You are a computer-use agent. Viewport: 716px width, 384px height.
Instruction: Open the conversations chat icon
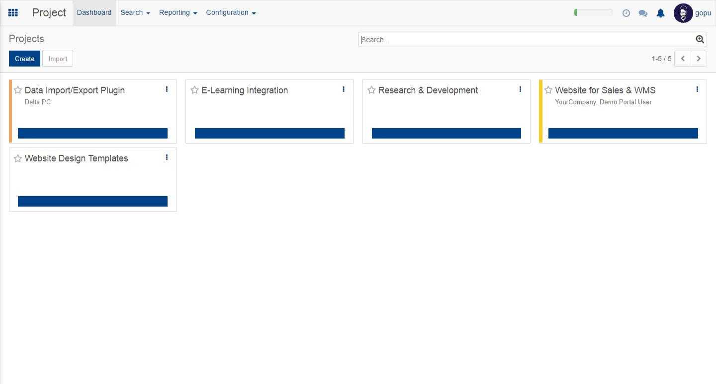(x=643, y=13)
